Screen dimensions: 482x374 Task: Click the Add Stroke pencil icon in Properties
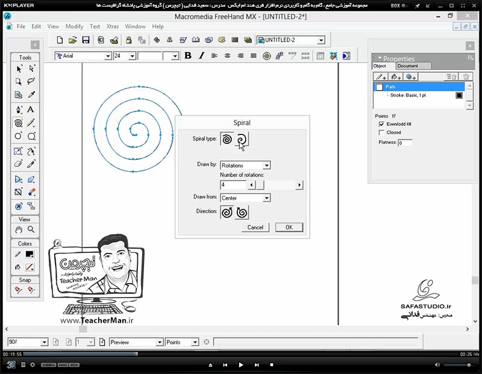tap(381, 77)
